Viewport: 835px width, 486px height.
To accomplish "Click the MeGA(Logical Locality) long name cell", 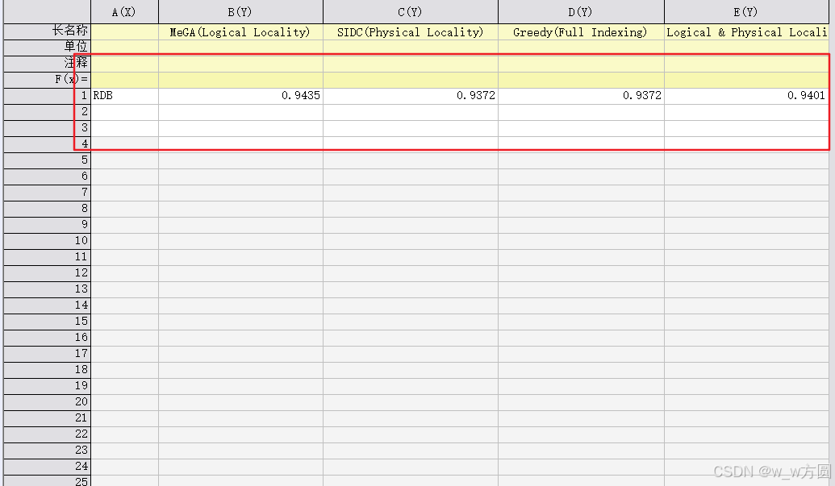I will 240,32.
